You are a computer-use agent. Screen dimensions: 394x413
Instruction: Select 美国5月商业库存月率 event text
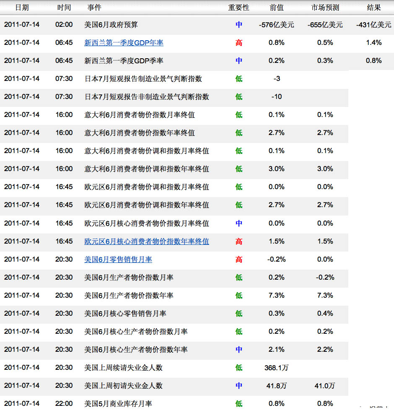pos(118,403)
